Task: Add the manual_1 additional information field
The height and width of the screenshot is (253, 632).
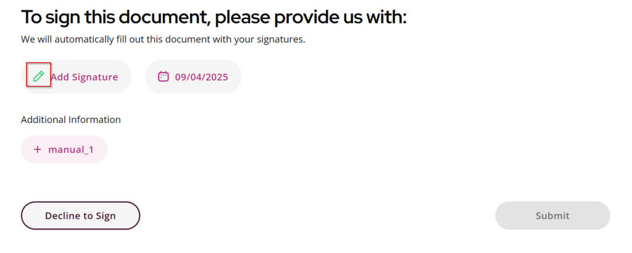Action: [x=64, y=150]
